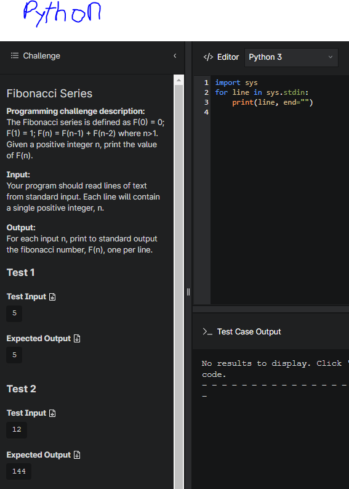
Task: Click the Challenge list icon
Action: click(x=15, y=56)
